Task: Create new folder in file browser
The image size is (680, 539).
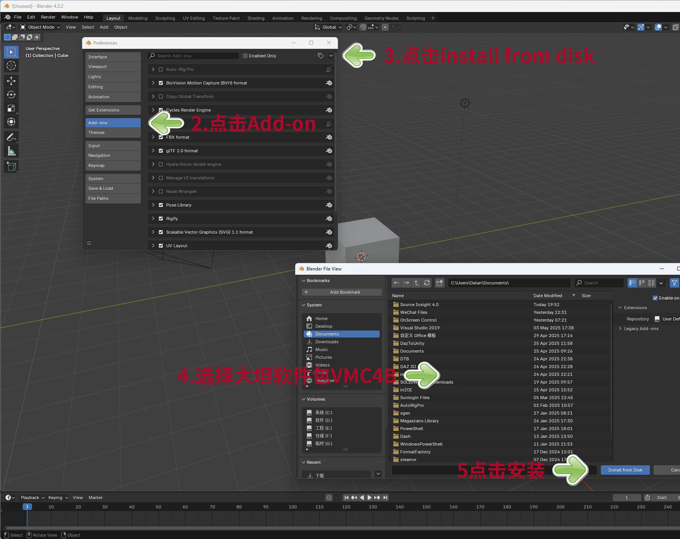Action: [439, 283]
